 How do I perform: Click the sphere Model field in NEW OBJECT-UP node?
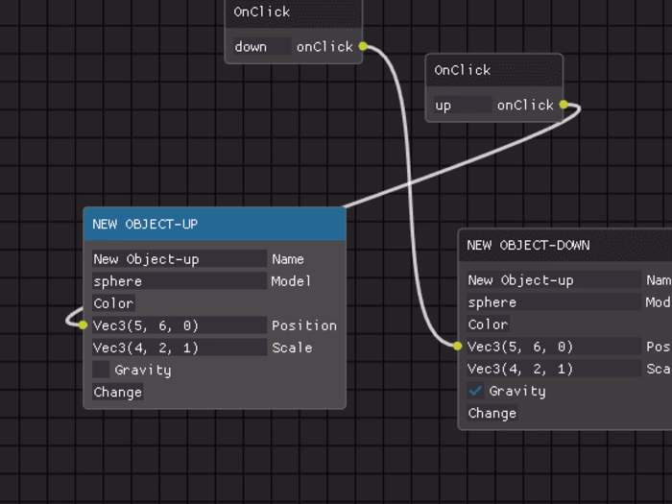[180, 281]
